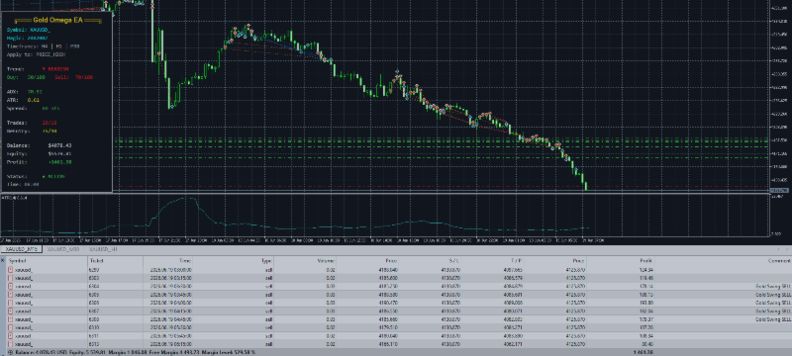Click the current price label on price axis
The image size is (792, 356).
click(x=780, y=190)
